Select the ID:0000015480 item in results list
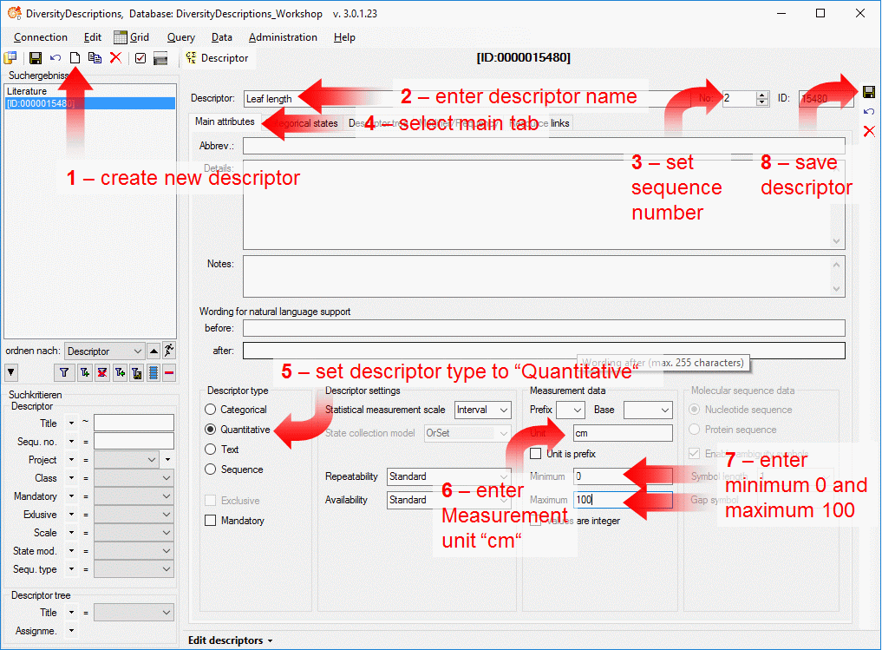Image resolution: width=882 pixels, height=650 pixels. pyautogui.click(x=90, y=103)
